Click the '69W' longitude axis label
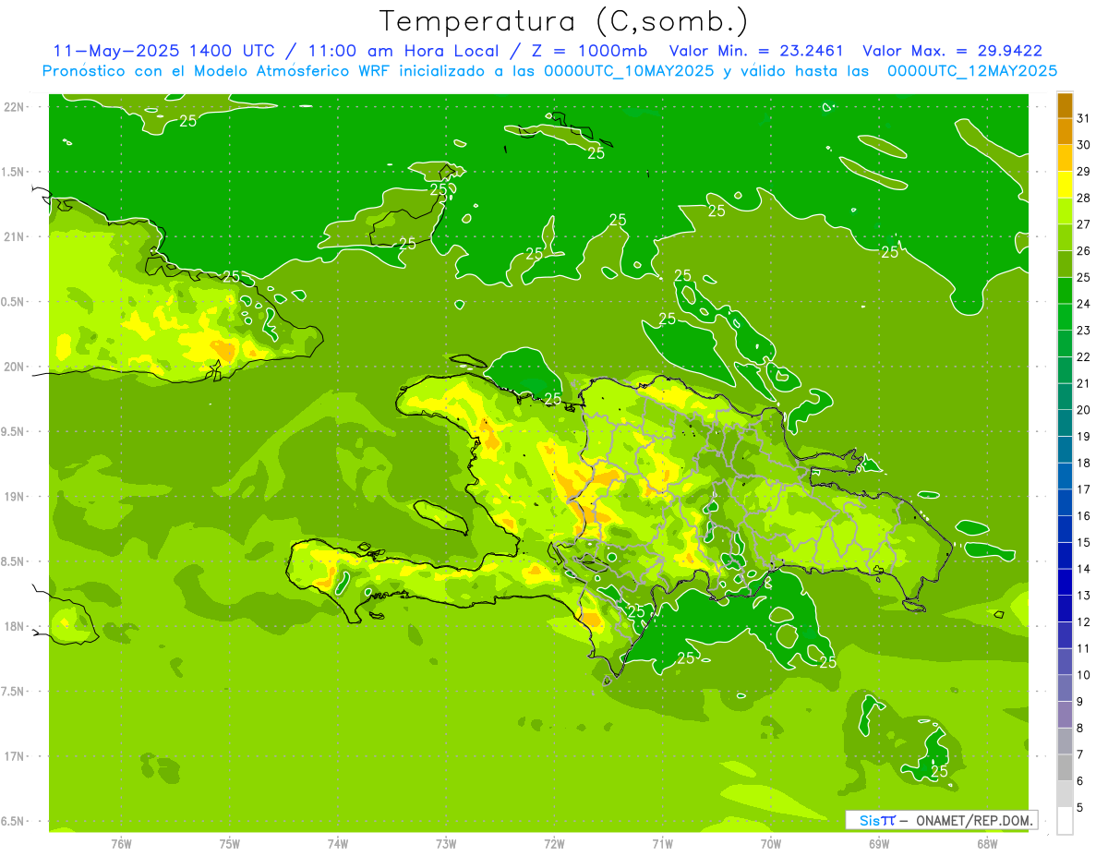1108x856 pixels. (x=879, y=843)
